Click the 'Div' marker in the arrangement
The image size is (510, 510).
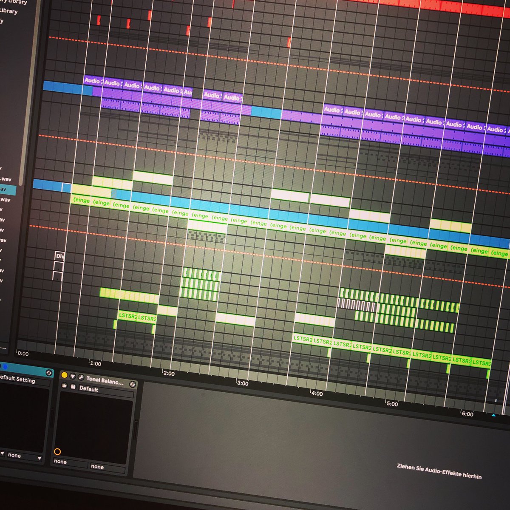(x=60, y=256)
